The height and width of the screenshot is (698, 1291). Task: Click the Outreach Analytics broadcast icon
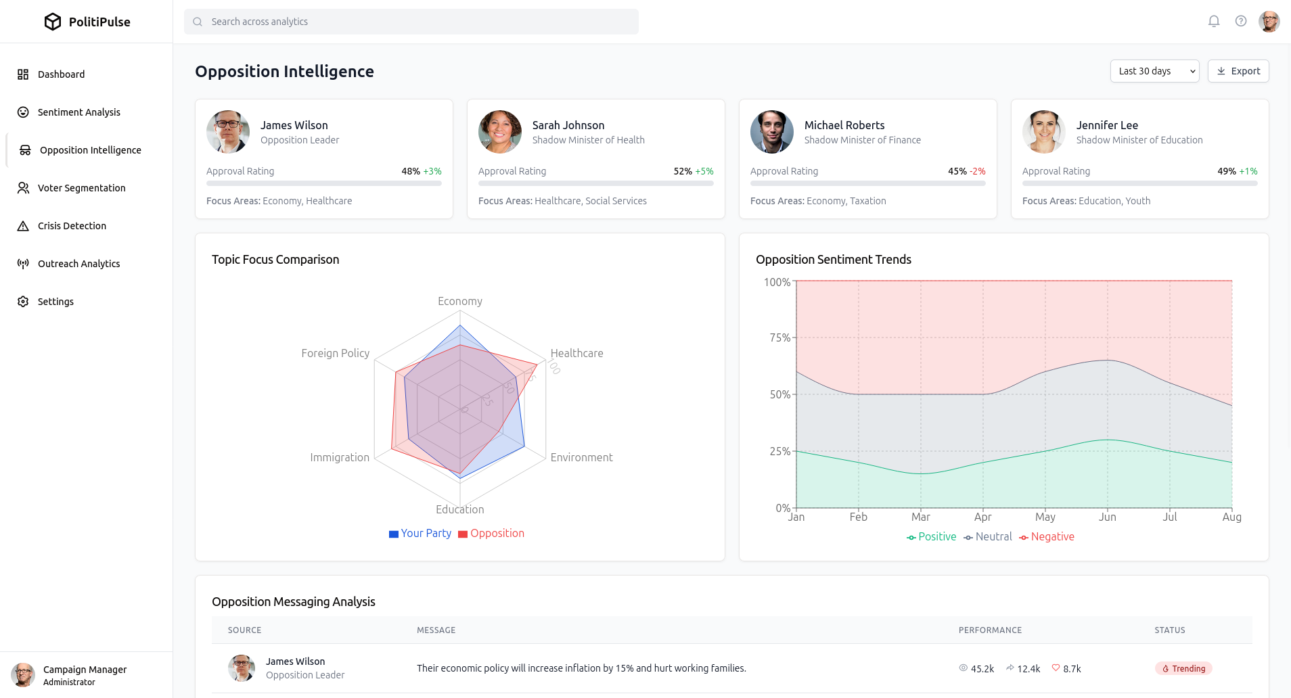[23, 264]
